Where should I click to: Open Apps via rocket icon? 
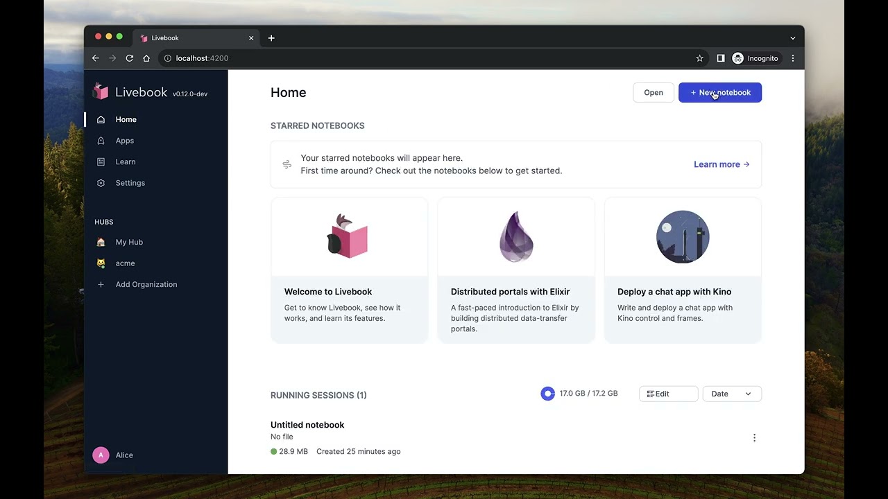click(x=101, y=141)
